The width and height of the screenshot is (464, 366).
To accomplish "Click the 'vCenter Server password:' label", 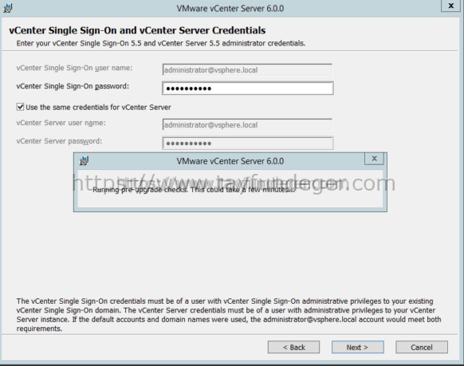I will 59,141.
